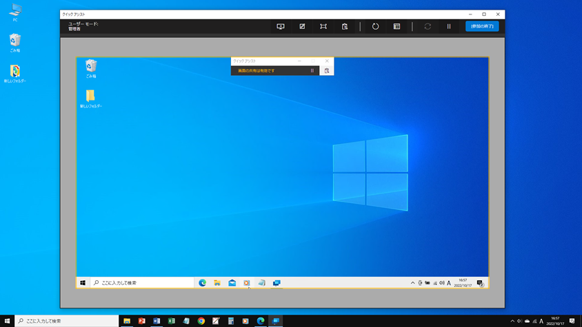The height and width of the screenshot is (327, 582).
Task: Click the remote network tray icon
Action: click(x=434, y=283)
